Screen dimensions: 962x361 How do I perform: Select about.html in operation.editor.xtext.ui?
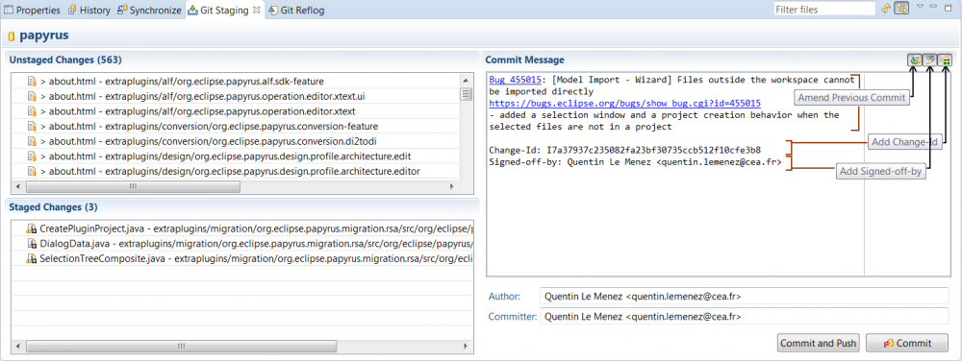click(202, 96)
